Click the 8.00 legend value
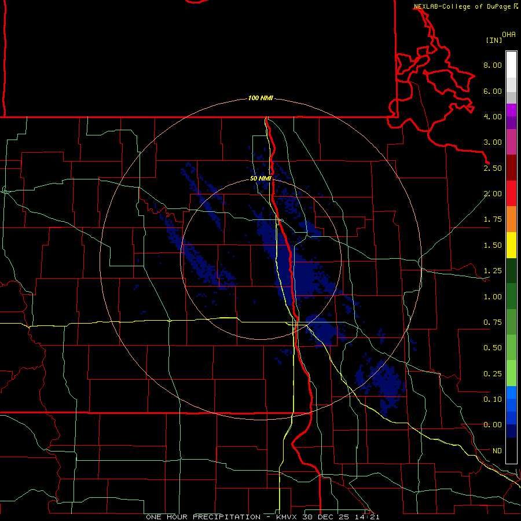The width and height of the screenshot is (521, 521). [x=493, y=65]
